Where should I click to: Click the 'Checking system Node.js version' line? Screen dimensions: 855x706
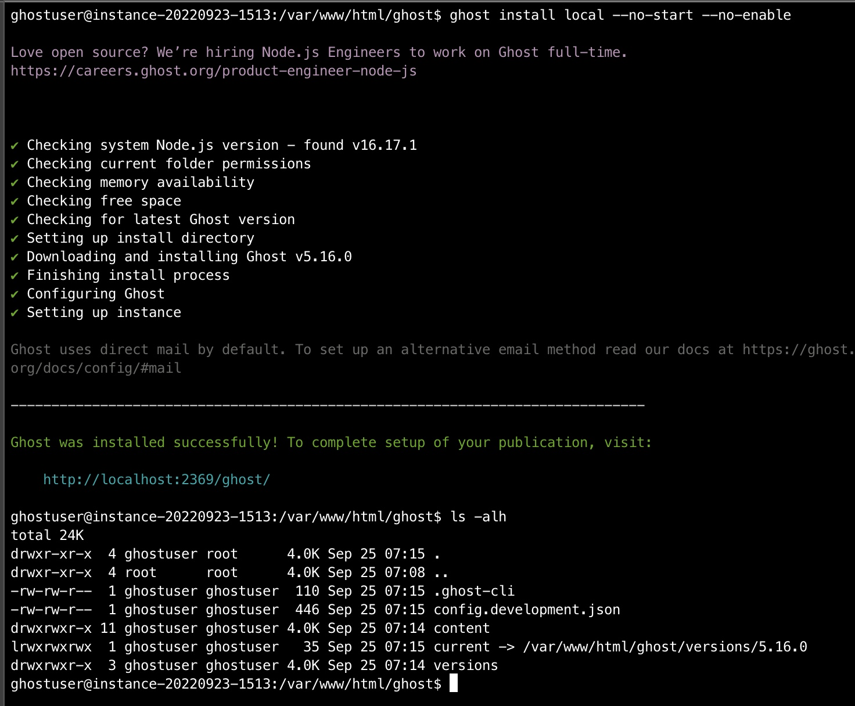222,145
